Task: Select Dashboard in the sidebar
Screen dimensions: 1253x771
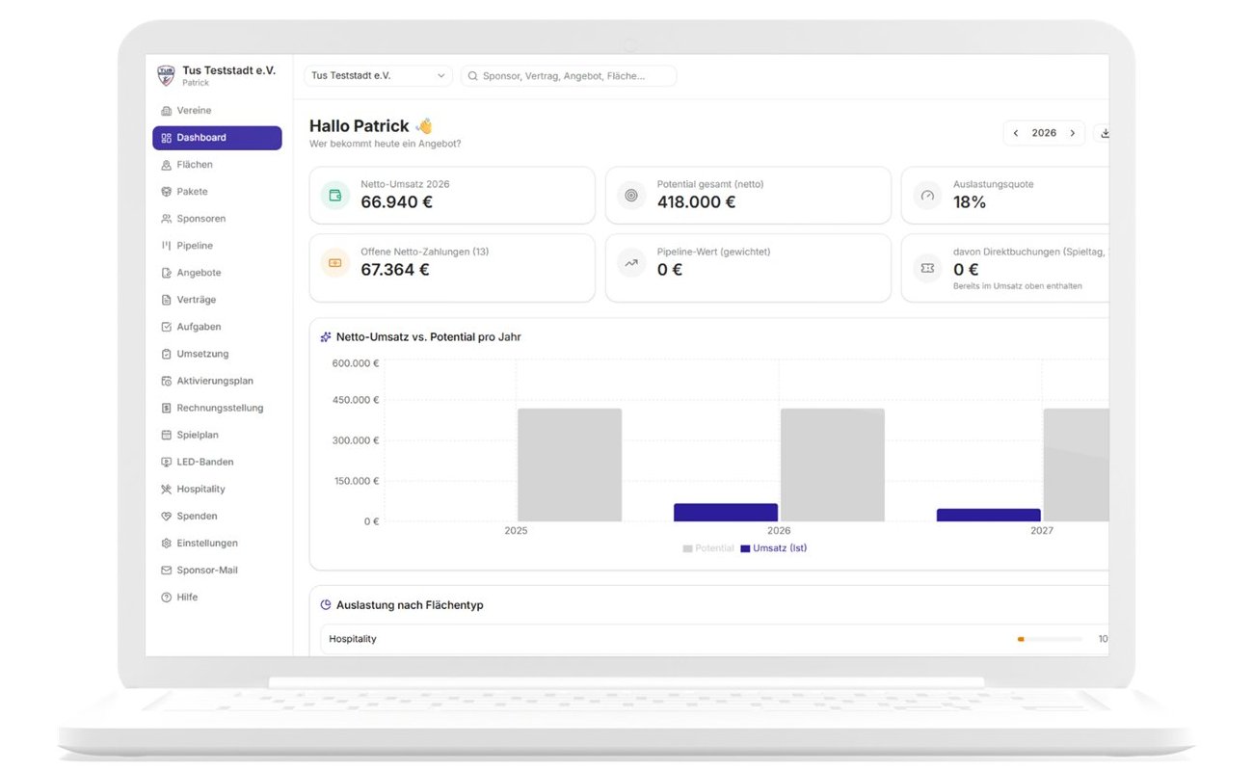Action: (217, 138)
